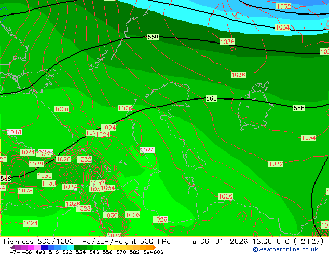Screen dimensions: 329x254
Task: Pick the dark blue swatch in the thickness legend
Action: coord(44,247)
